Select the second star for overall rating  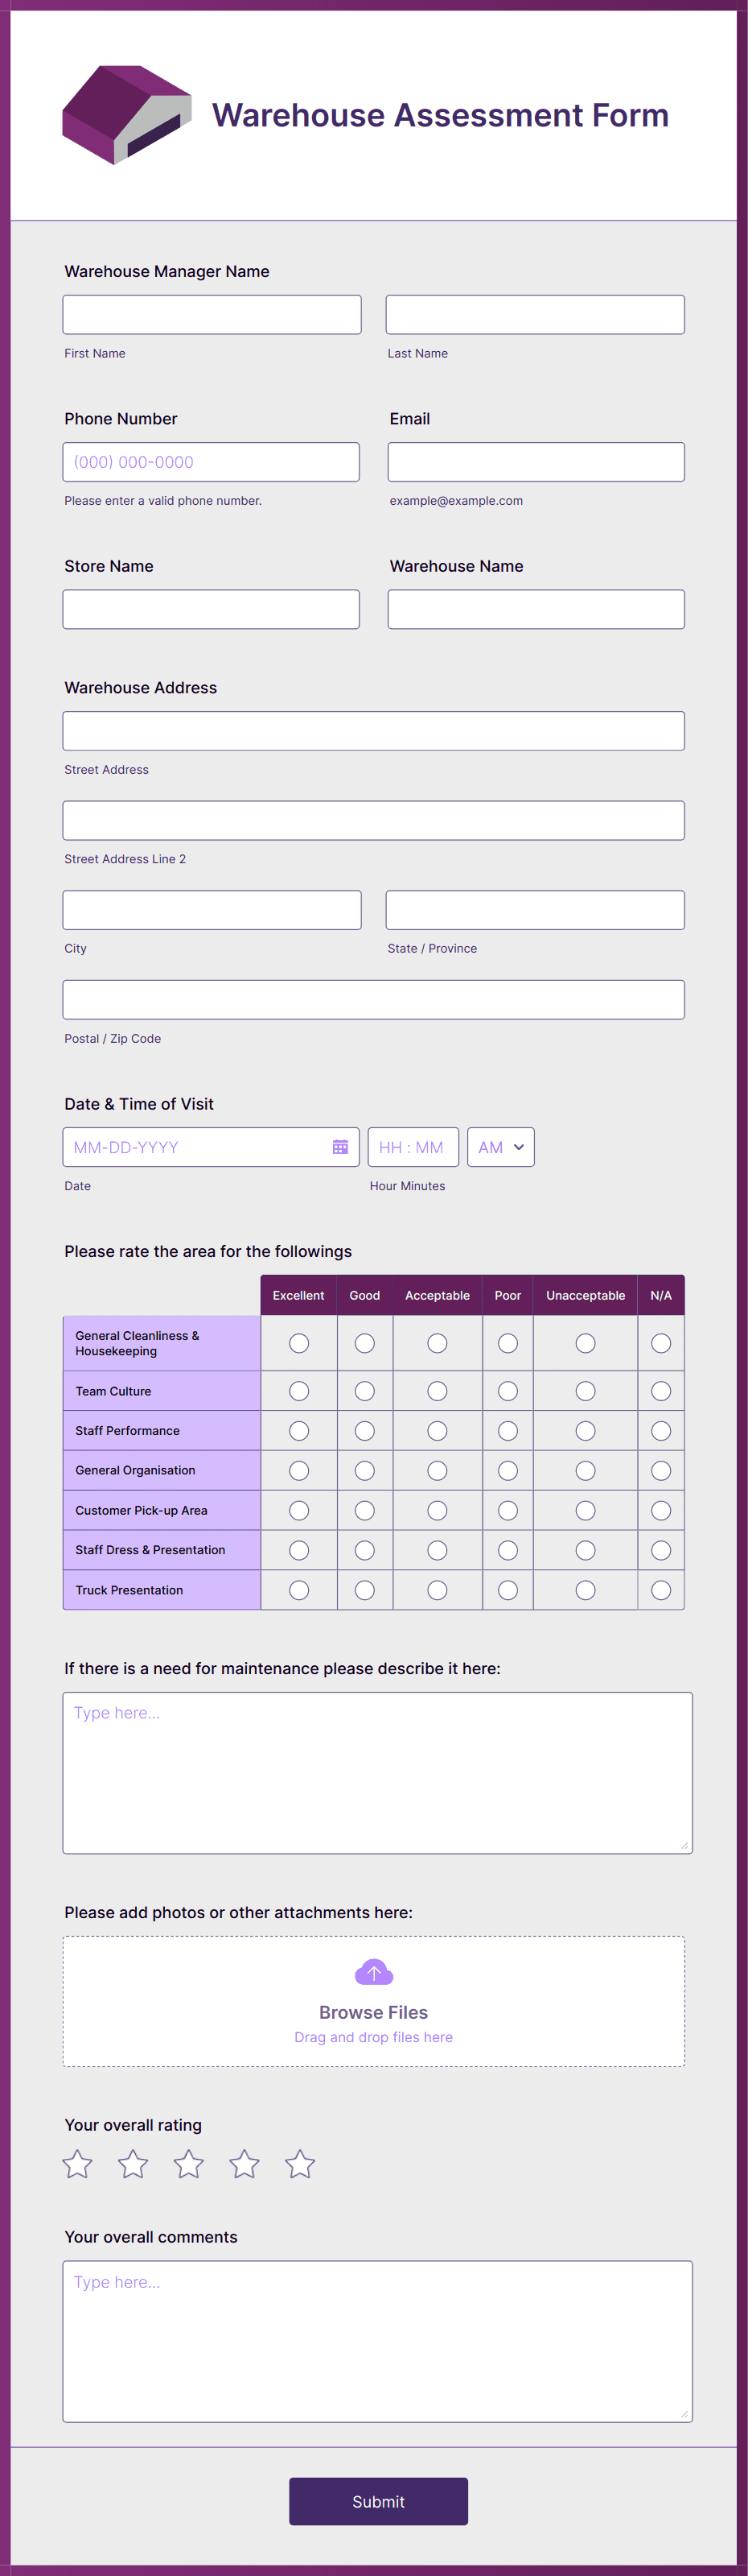133,2164
